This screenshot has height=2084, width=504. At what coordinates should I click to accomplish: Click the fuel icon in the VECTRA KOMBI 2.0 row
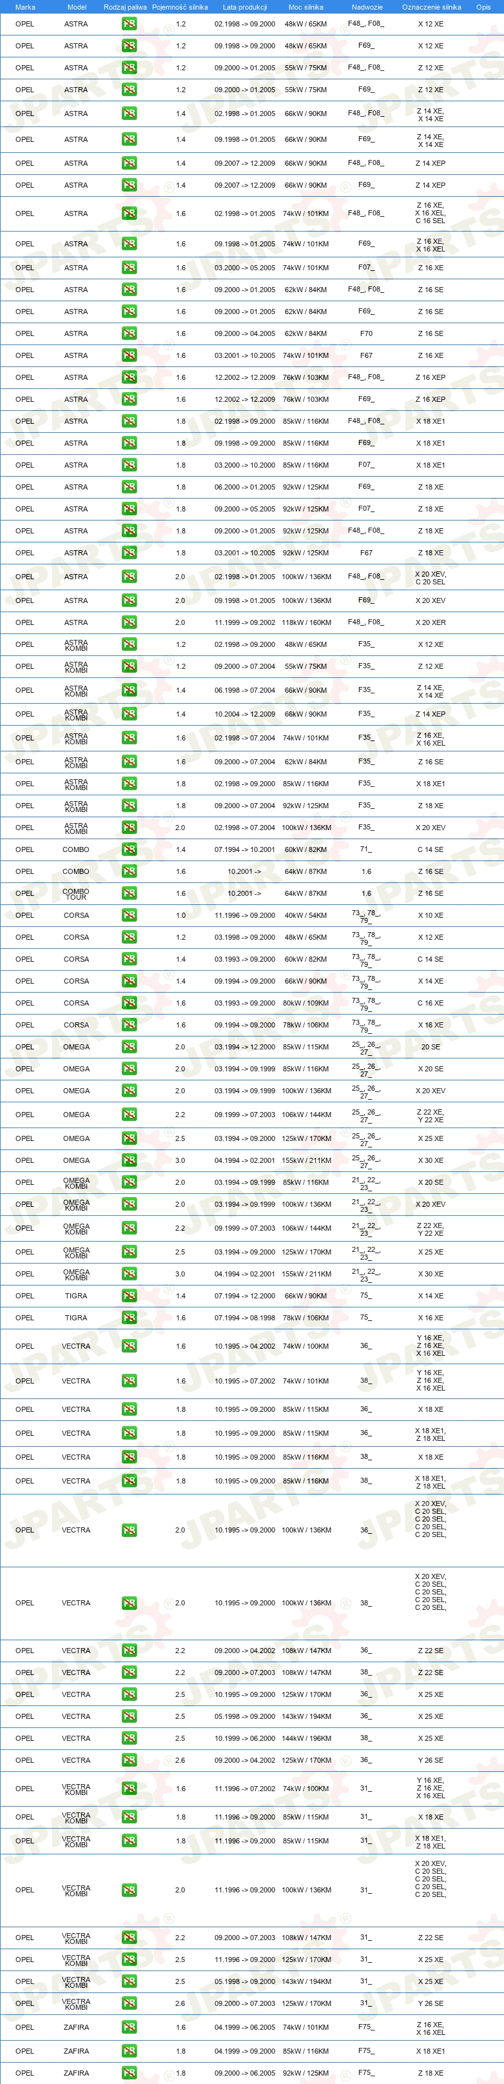coord(130,1890)
